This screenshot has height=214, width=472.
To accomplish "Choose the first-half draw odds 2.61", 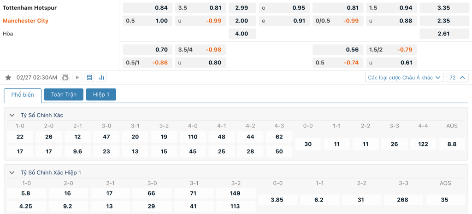I will (x=444, y=34).
